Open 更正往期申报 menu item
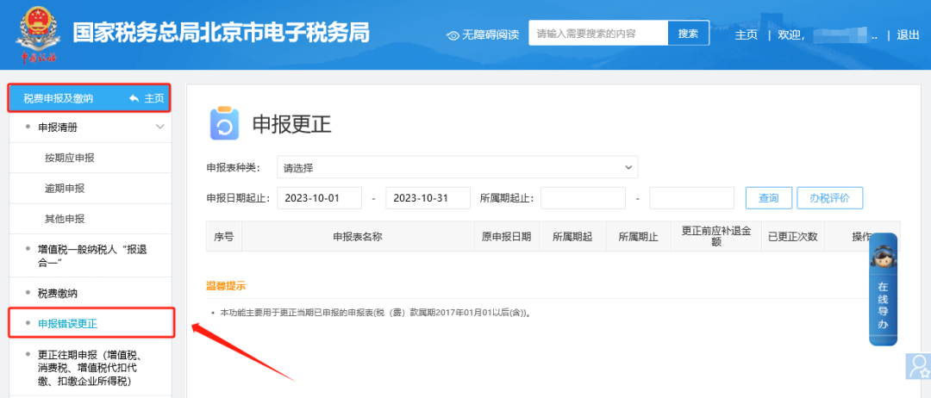The image size is (931, 398). point(89,368)
